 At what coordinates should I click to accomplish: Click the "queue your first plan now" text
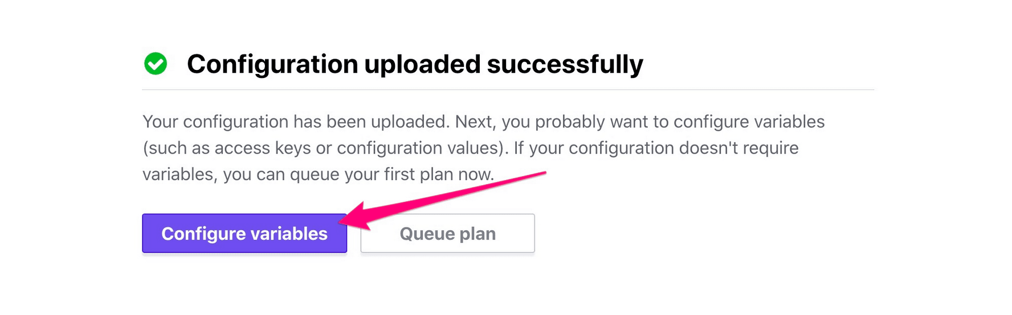pyautogui.click(x=391, y=174)
